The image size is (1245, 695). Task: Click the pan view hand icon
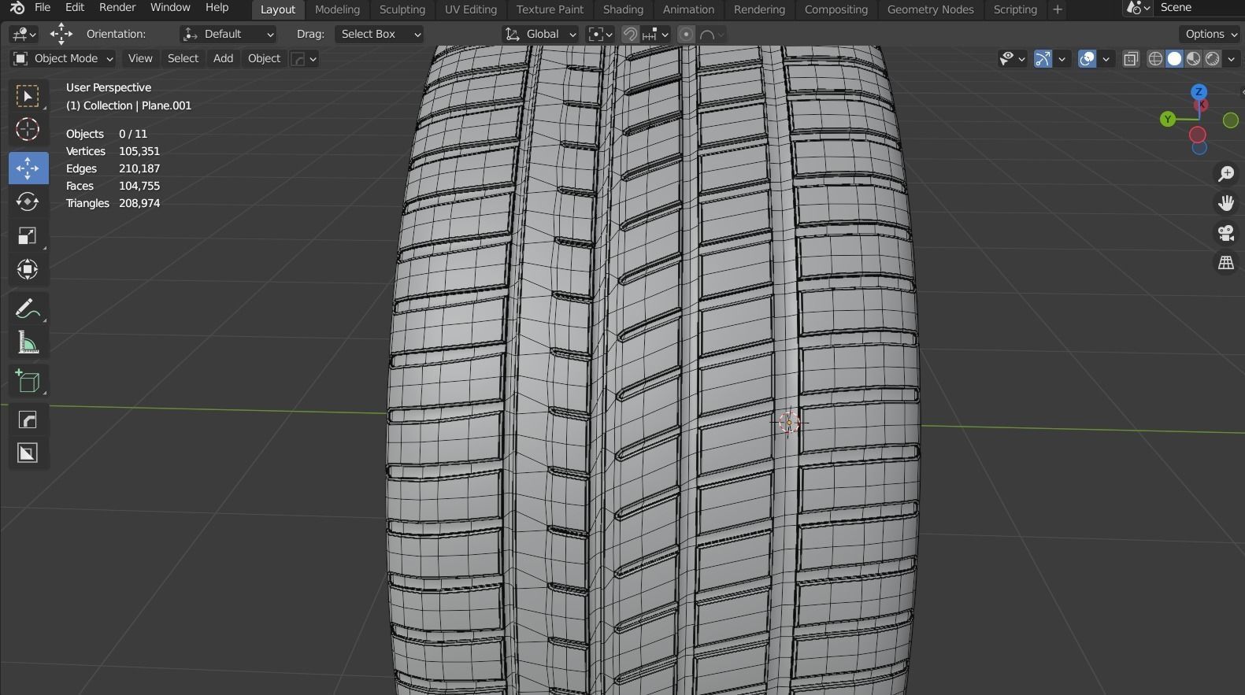[1226, 204]
